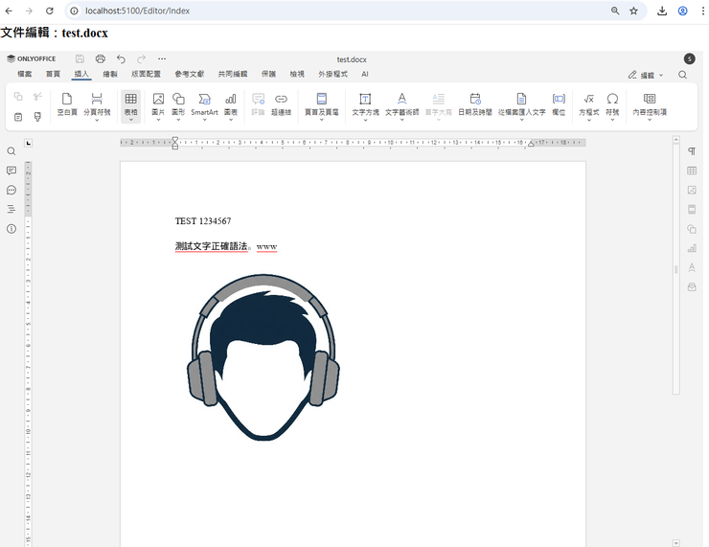Expand the Page Break (分頁符號) dropdown
This screenshot has width=709, height=547.
97,121
